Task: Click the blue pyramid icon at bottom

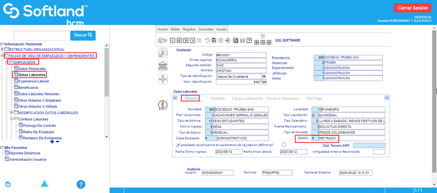Action: [x=44, y=184]
